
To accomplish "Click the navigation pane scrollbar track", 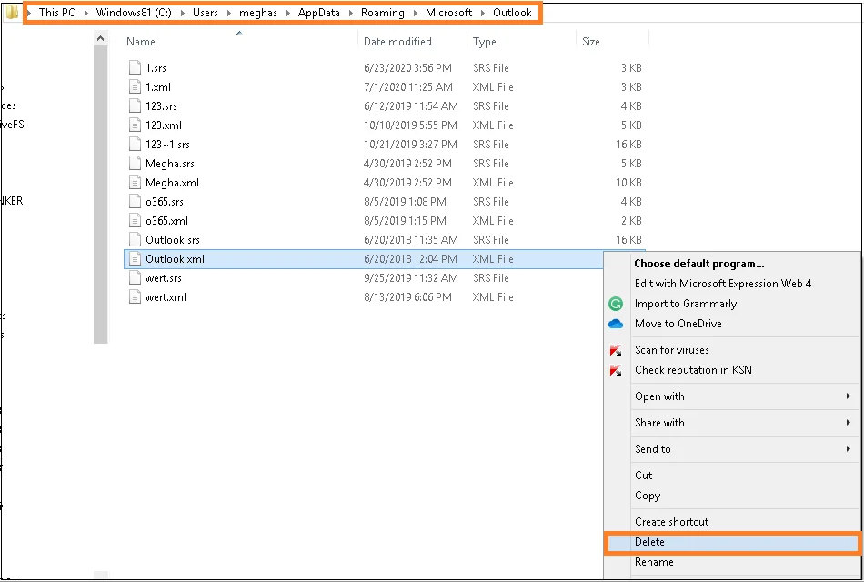I will tap(100, 195).
